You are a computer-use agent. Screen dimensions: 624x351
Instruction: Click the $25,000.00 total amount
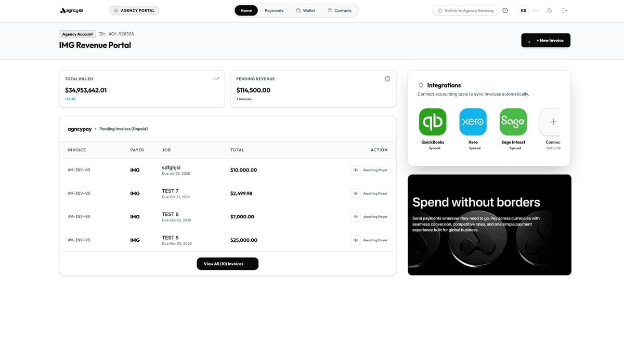click(243, 240)
